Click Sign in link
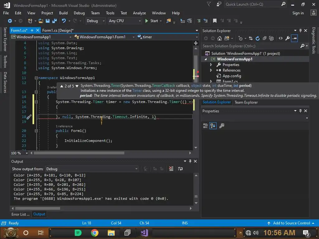319x239 pixels. [298, 13]
